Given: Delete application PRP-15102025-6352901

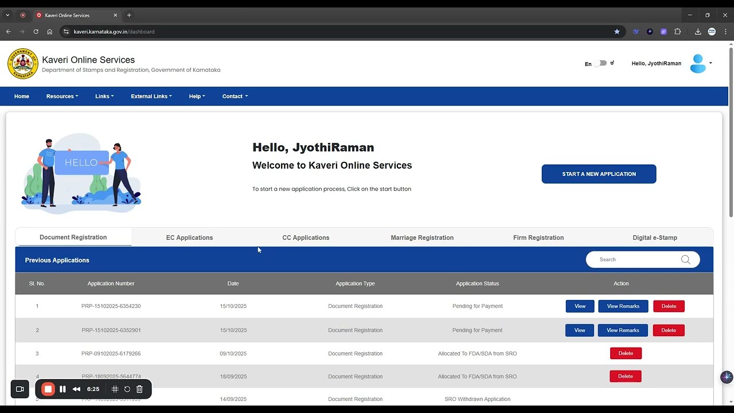Looking at the screenshot, I should pos(669,330).
